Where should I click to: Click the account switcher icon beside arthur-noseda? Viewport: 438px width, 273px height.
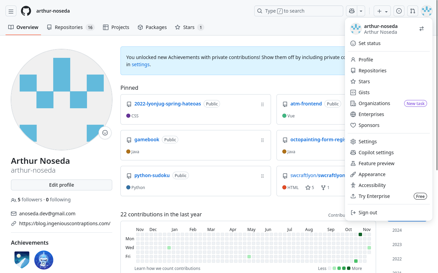tap(421, 29)
